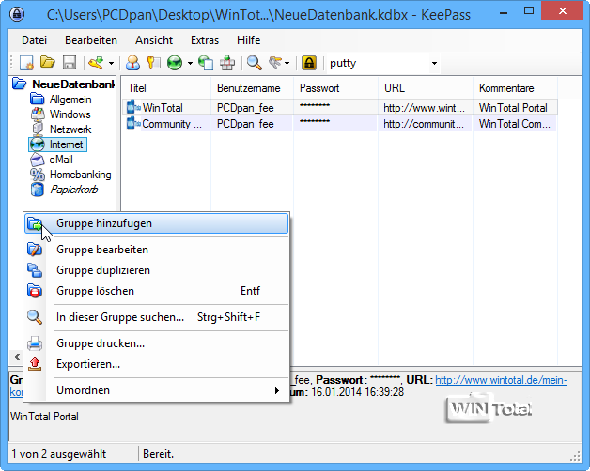The width and height of the screenshot is (590, 471).
Task: Open the Show entries dropdown arrow
Action: tap(287, 63)
